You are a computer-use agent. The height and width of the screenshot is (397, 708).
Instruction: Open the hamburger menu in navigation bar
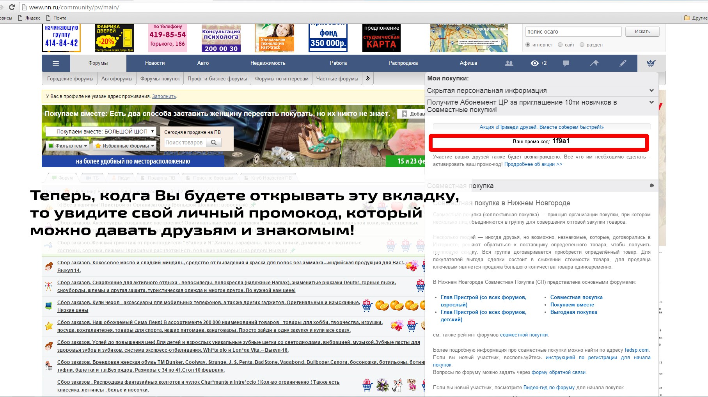pyautogui.click(x=56, y=63)
